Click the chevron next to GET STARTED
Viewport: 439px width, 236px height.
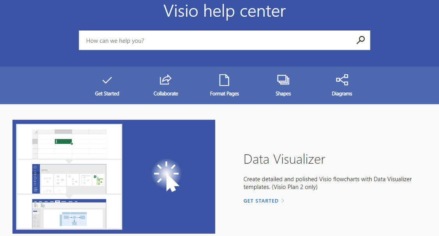pyautogui.click(x=283, y=201)
